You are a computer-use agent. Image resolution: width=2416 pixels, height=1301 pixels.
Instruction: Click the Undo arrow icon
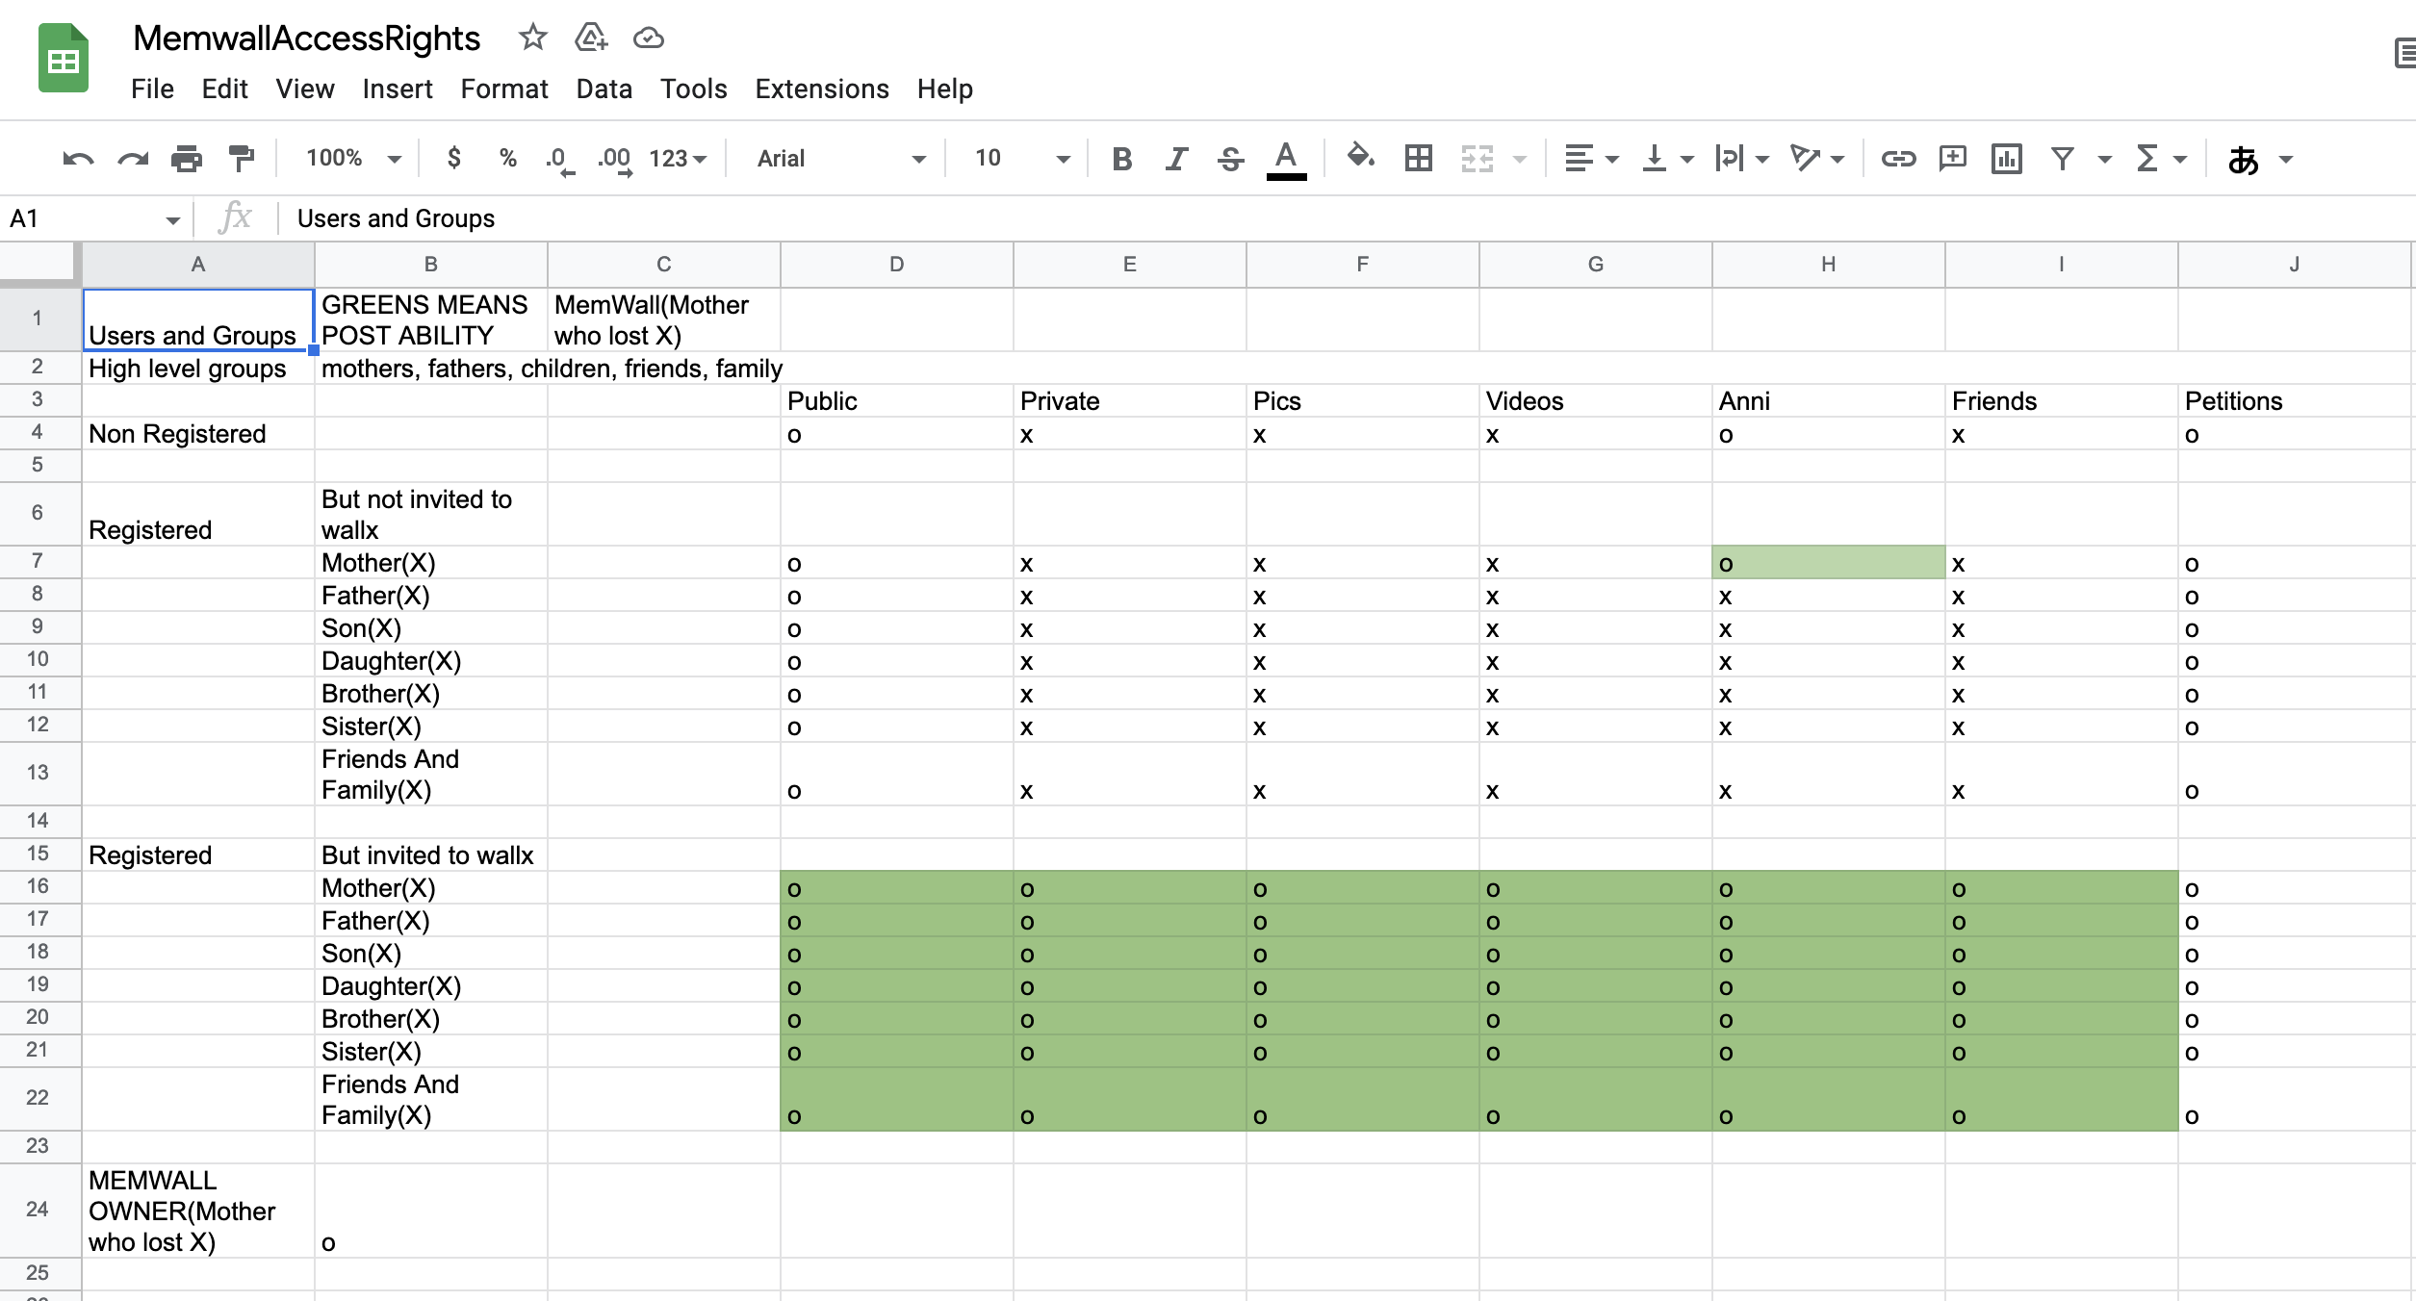78,159
